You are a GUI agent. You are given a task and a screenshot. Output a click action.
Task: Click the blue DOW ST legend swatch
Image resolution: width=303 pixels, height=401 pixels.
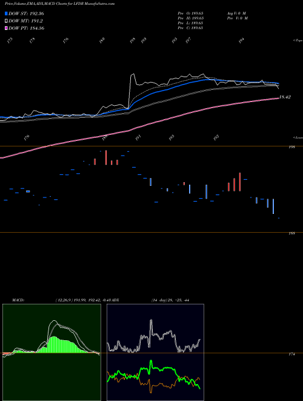(x=7, y=13)
